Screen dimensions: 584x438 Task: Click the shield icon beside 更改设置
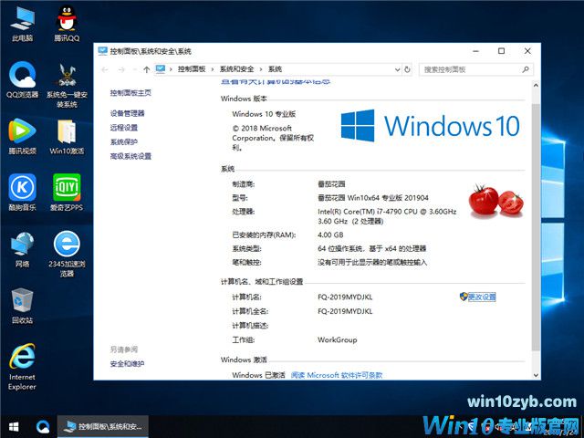[464, 297]
